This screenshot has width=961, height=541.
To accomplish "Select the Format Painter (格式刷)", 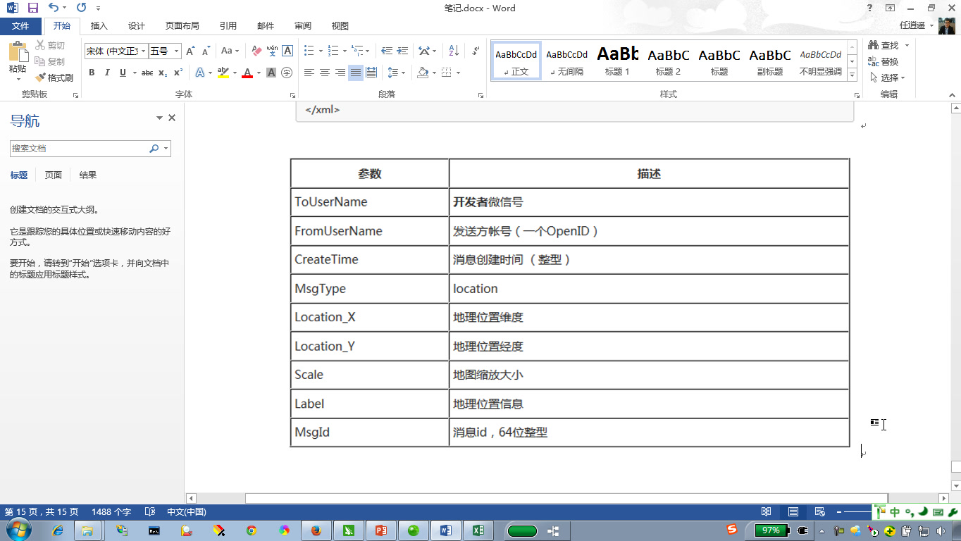I will (x=54, y=77).
